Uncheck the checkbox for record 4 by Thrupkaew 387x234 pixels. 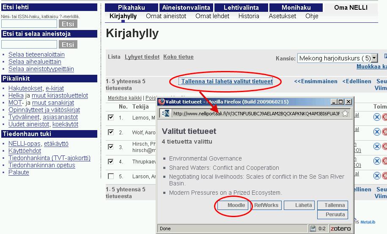[x=111, y=161]
